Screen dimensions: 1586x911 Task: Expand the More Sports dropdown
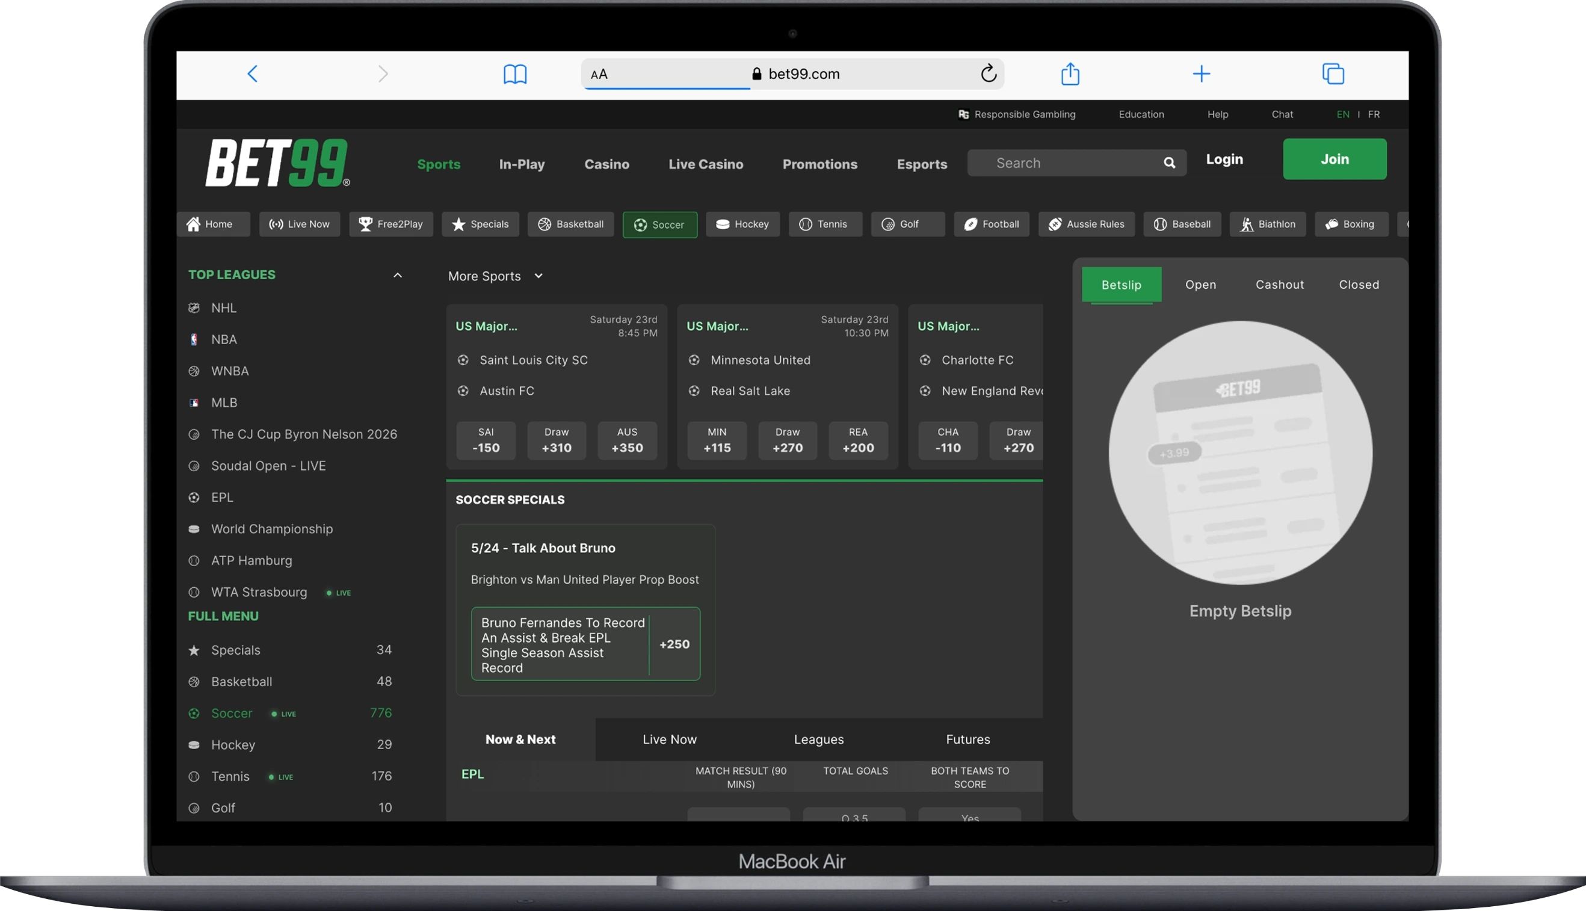coord(496,276)
